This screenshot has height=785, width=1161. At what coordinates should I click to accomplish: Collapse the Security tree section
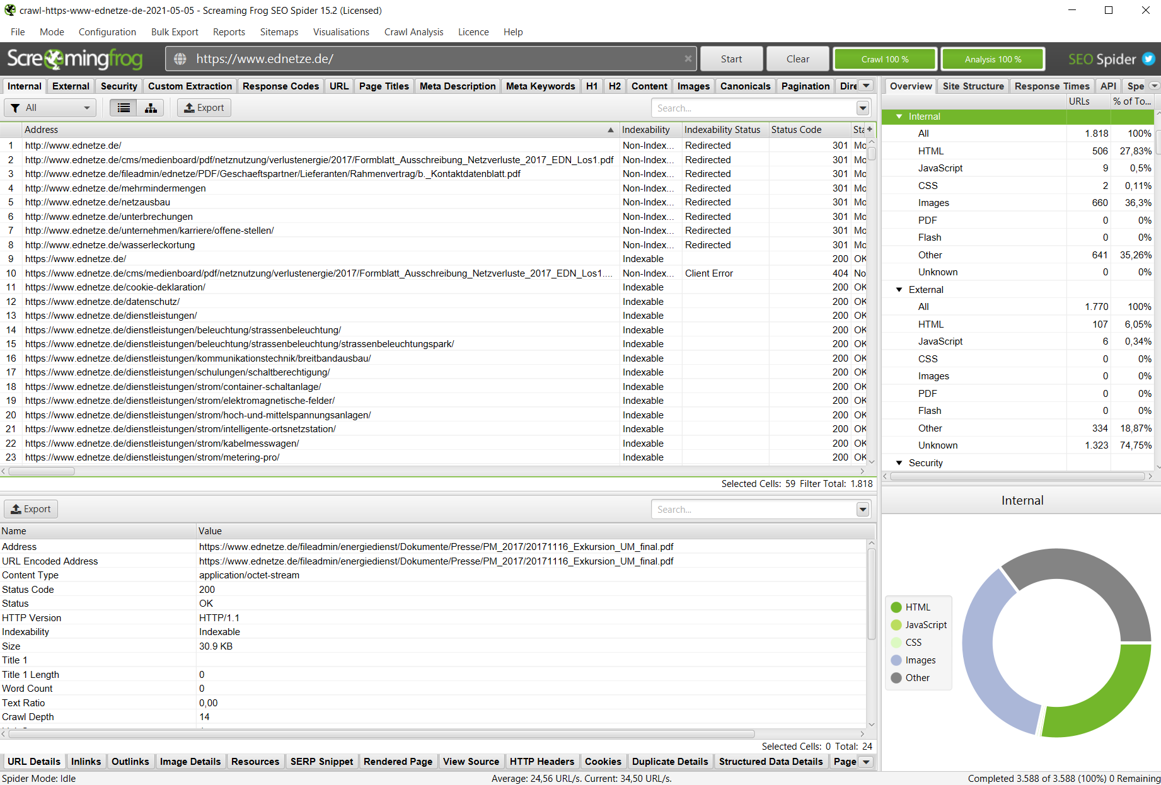click(899, 463)
